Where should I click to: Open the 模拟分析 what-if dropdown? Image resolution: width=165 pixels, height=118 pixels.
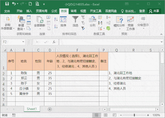coord(119,23)
